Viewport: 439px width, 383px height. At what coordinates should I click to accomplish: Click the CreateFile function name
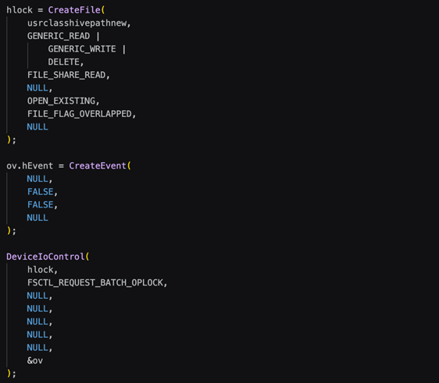pyautogui.click(x=74, y=10)
